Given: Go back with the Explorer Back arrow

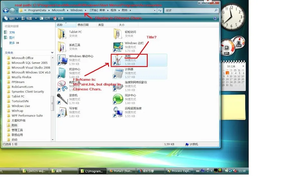Looking at the screenshot, I should [6, 11].
